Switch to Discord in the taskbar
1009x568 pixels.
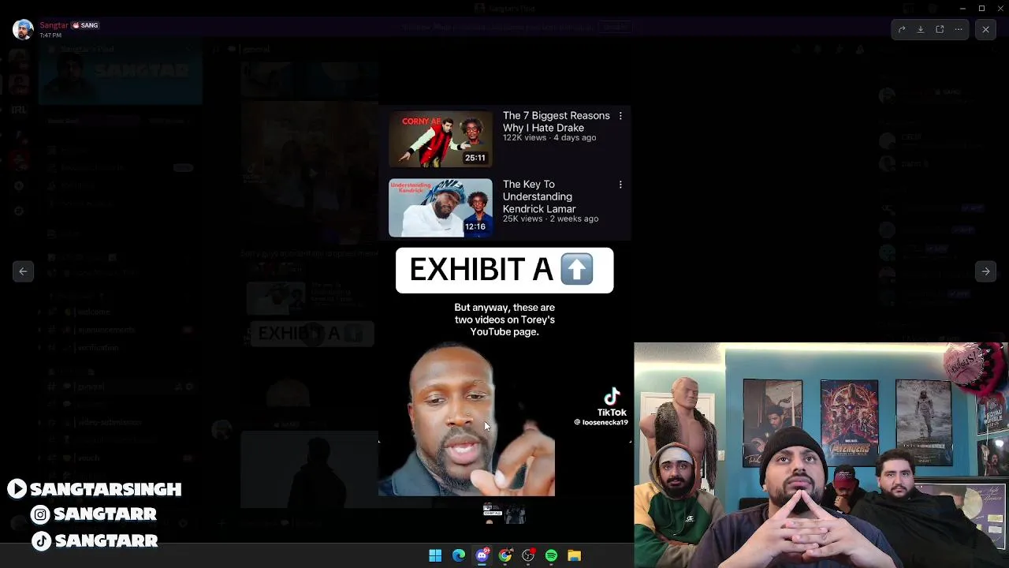(482, 556)
